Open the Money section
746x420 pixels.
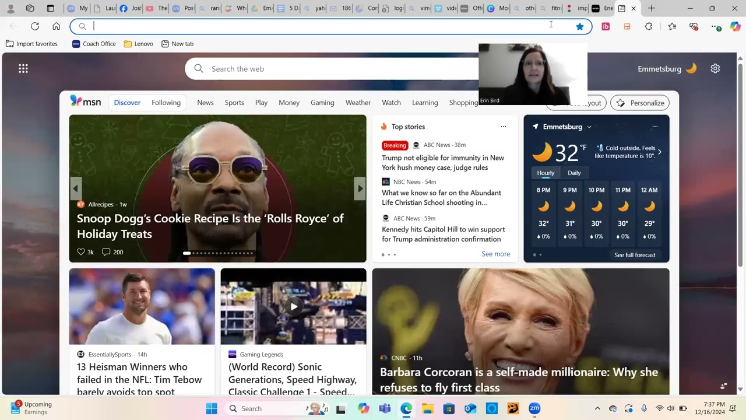coord(289,103)
